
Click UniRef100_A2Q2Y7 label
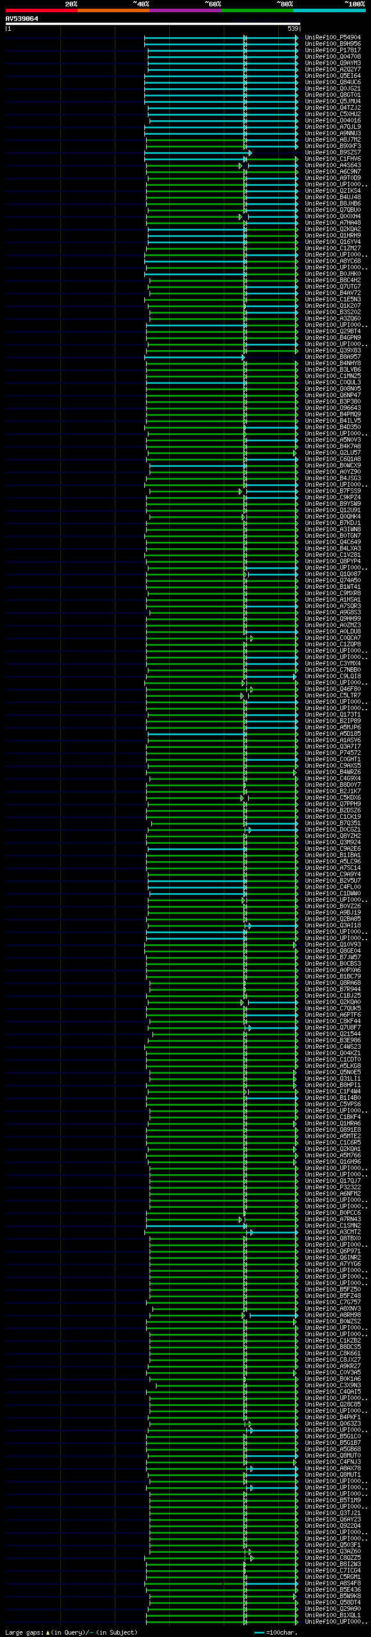333,69
